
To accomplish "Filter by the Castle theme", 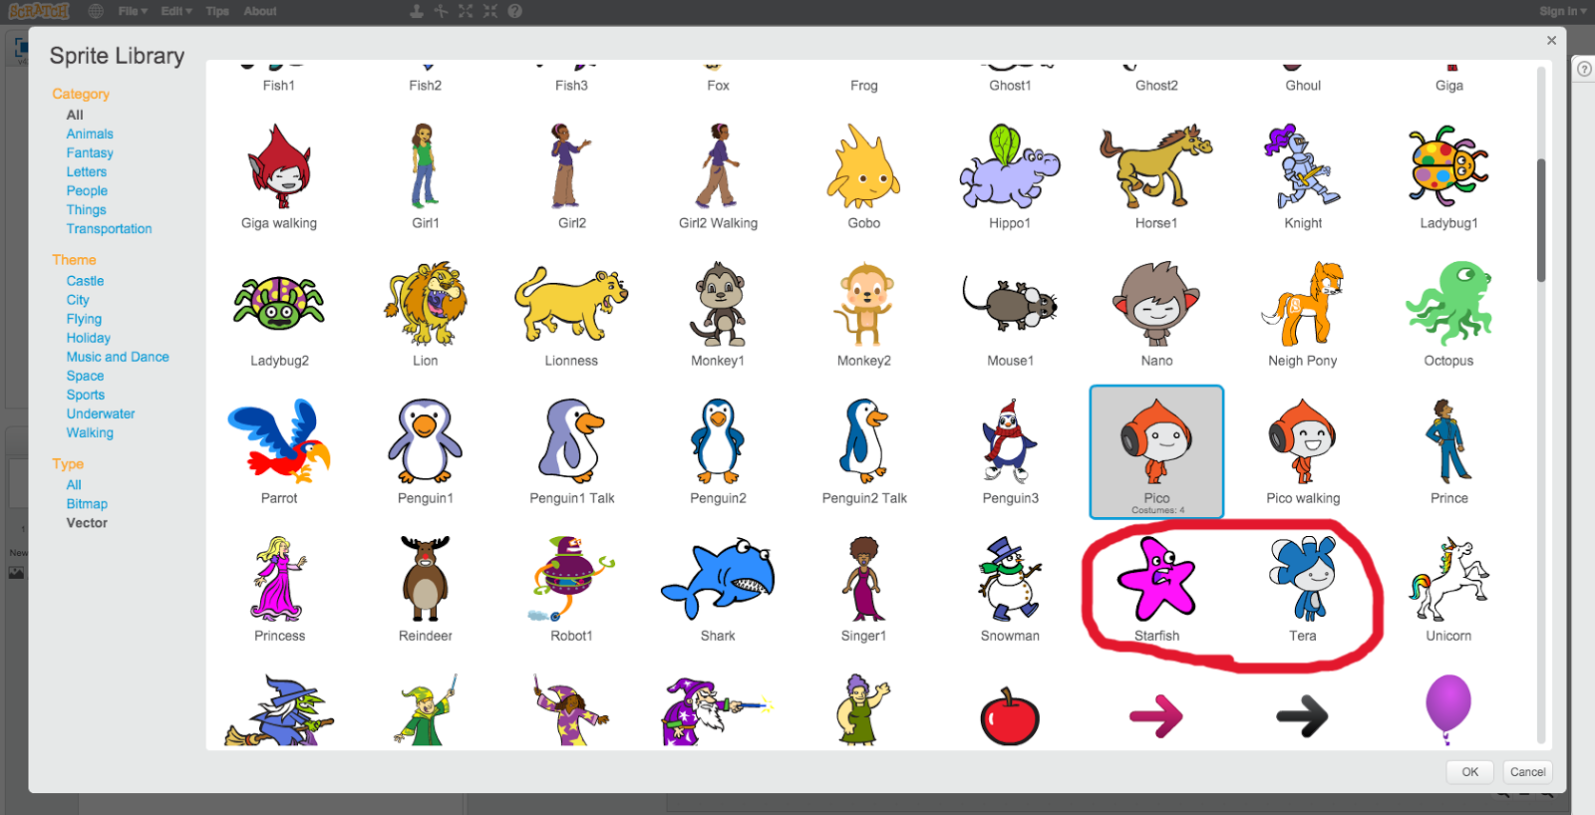I will pyautogui.click(x=85, y=281).
